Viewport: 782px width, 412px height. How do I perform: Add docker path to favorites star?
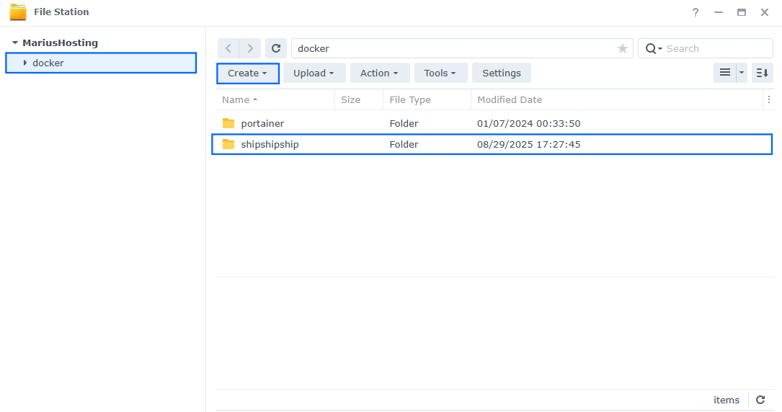[623, 48]
